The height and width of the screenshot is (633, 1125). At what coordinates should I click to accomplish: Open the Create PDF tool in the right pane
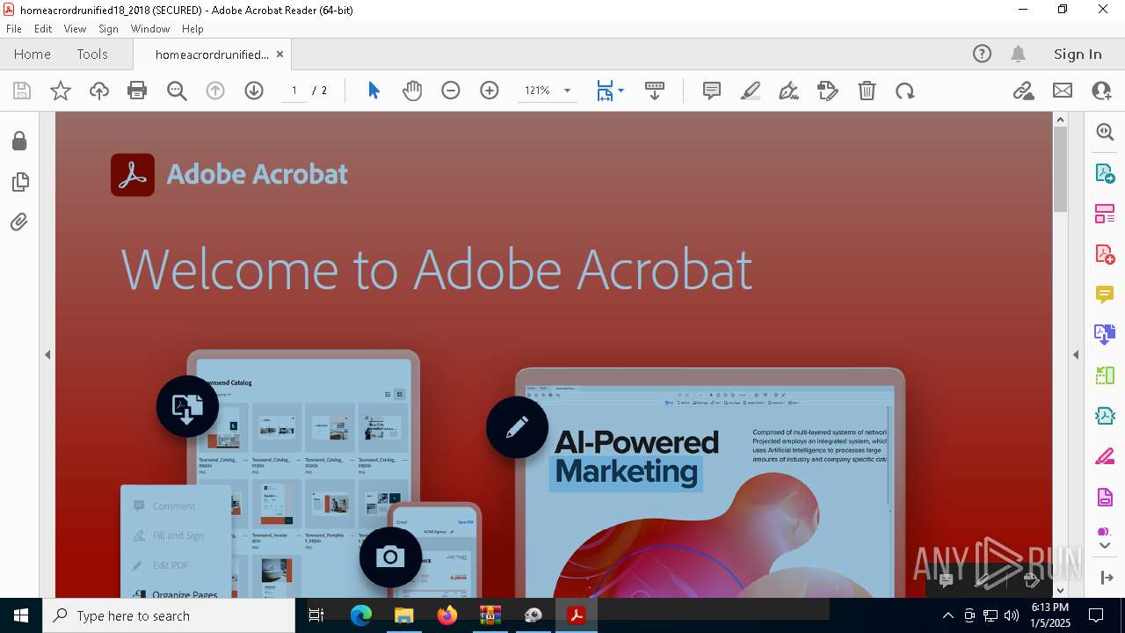point(1105,254)
